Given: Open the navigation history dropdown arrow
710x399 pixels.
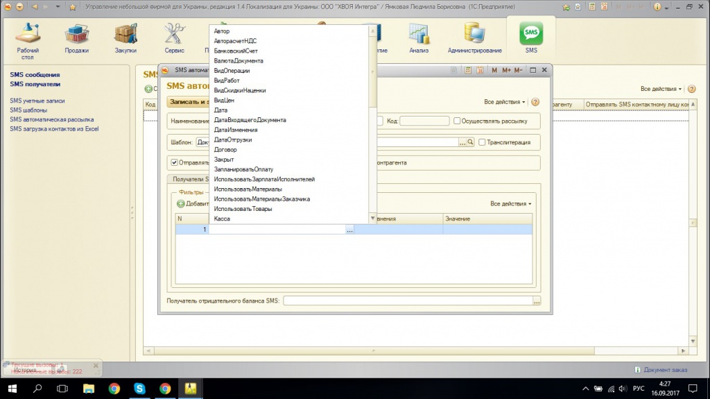Looking at the screenshot, I should click(x=58, y=7).
